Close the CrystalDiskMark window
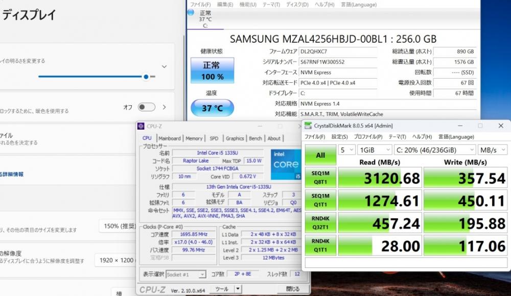Image resolution: width=511 pixels, height=296 pixels. 501,126
